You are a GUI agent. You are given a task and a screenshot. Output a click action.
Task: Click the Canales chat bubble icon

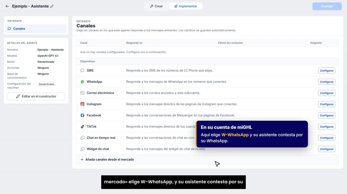pos(9,29)
